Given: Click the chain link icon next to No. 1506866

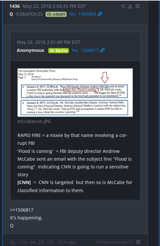Looking at the screenshot, I should point(100,14).
